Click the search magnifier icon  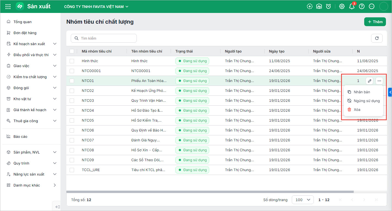point(76,38)
